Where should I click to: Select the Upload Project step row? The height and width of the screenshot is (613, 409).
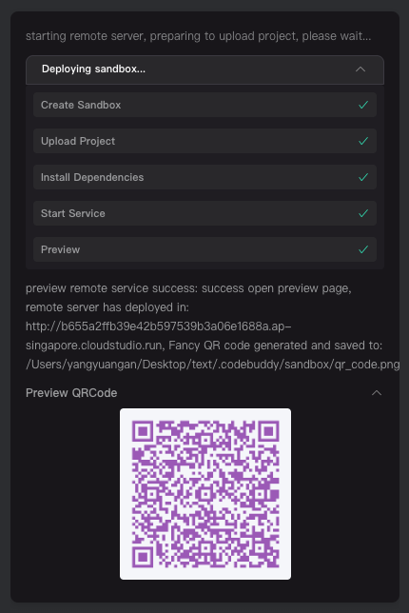pyautogui.click(x=204, y=141)
